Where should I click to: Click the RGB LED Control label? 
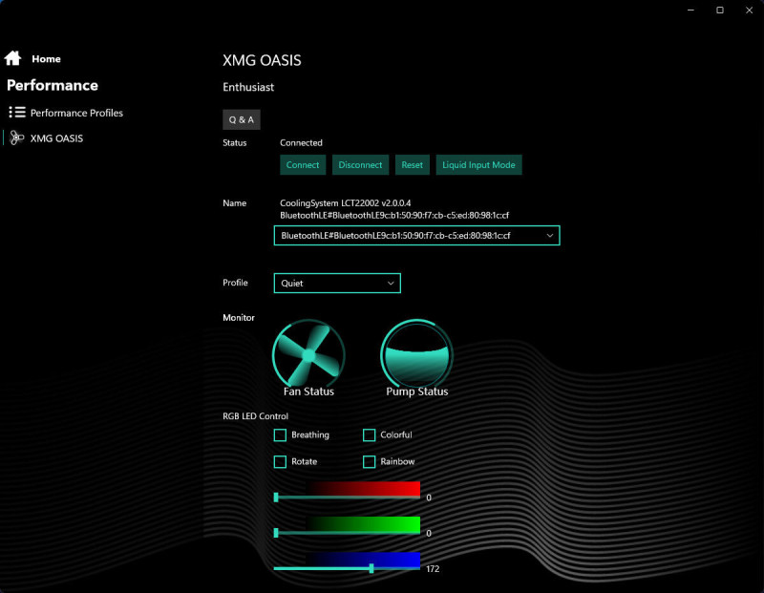(255, 416)
